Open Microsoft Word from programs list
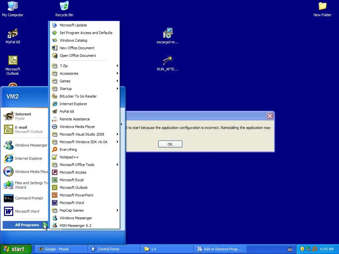339x254 pixels. [84, 203]
